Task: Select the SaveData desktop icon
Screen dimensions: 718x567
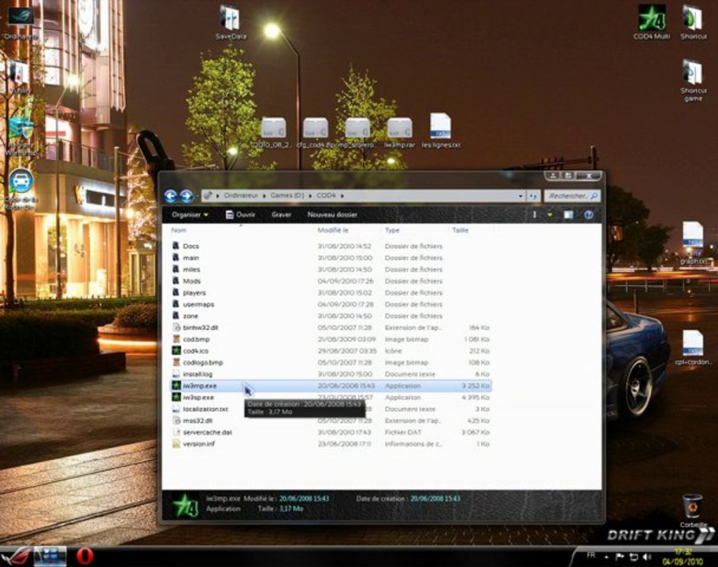Action: tap(231, 23)
